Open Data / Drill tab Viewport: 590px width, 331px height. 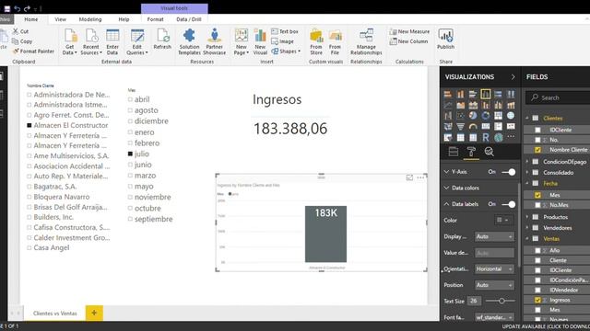pyautogui.click(x=189, y=19)
